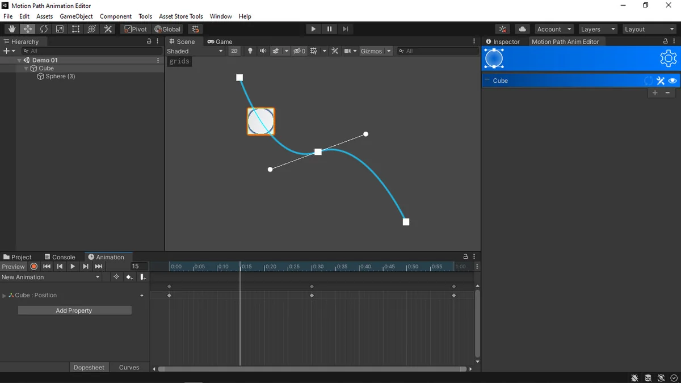Viewport: 681px width, 383px height.
Task: Switch to the Game tab
Action: click(x=220, y=41)
